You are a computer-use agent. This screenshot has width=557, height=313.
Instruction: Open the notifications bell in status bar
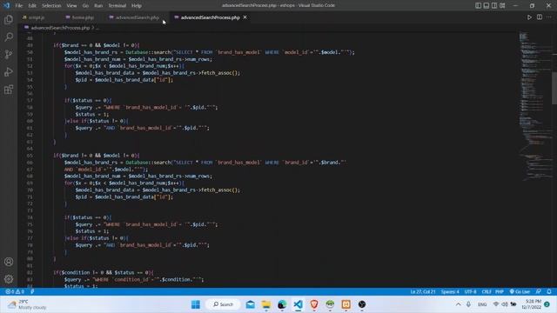pyautogui.click(x=549, y=292)
